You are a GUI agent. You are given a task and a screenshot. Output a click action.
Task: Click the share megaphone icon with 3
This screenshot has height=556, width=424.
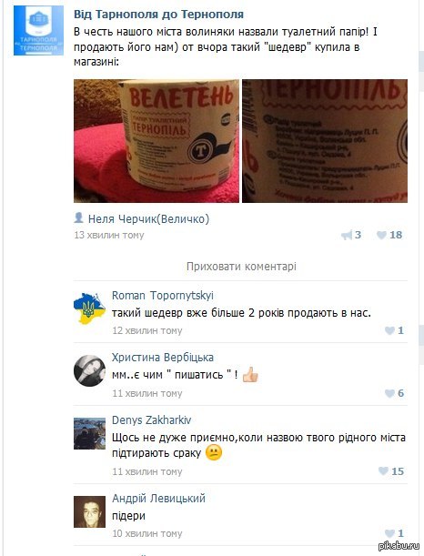[347, 235]
